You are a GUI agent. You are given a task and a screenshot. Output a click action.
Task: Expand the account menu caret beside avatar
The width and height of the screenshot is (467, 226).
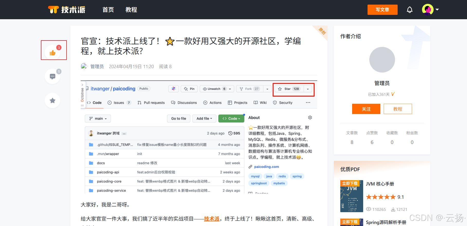click(437, 9)
